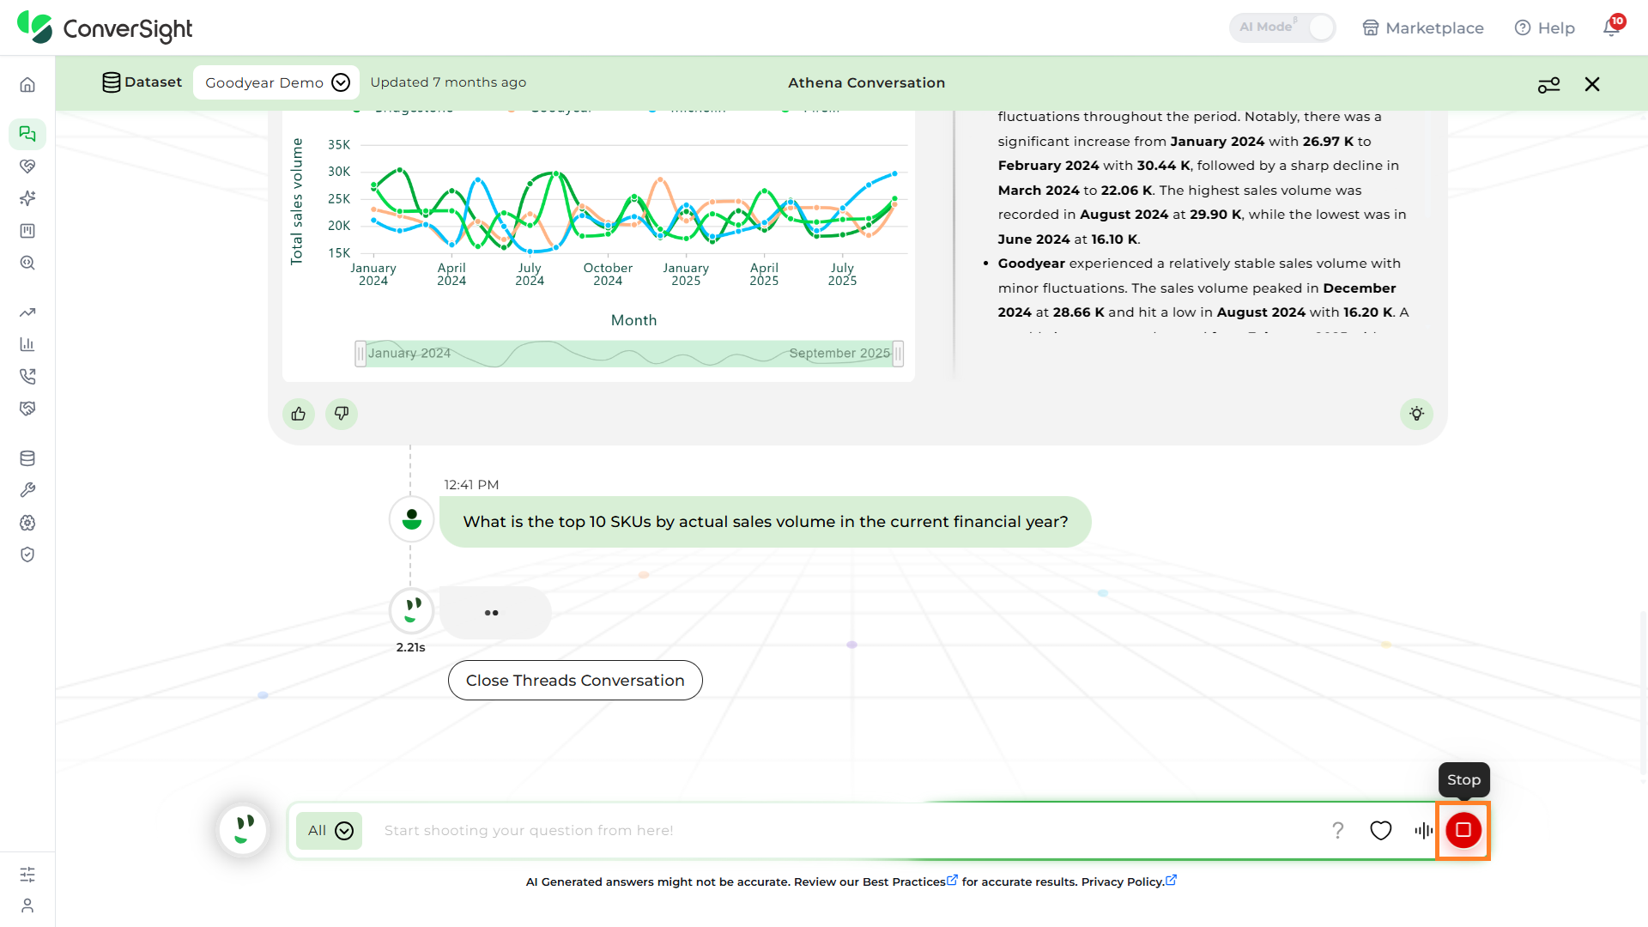Stop the running query with the red button
1648x927 pixels.
pos(1463,830)
